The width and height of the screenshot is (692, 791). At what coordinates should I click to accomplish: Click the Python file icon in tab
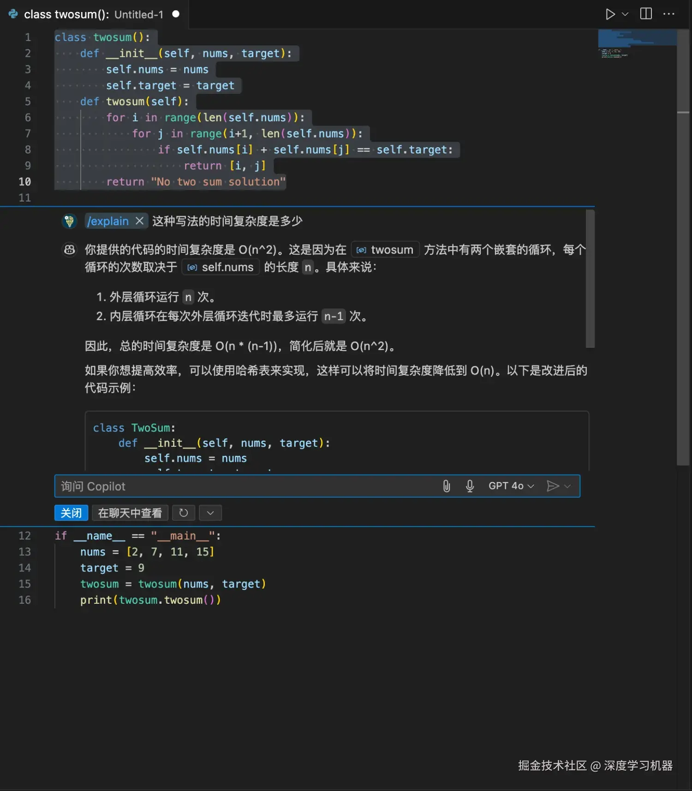click(13, 14)
